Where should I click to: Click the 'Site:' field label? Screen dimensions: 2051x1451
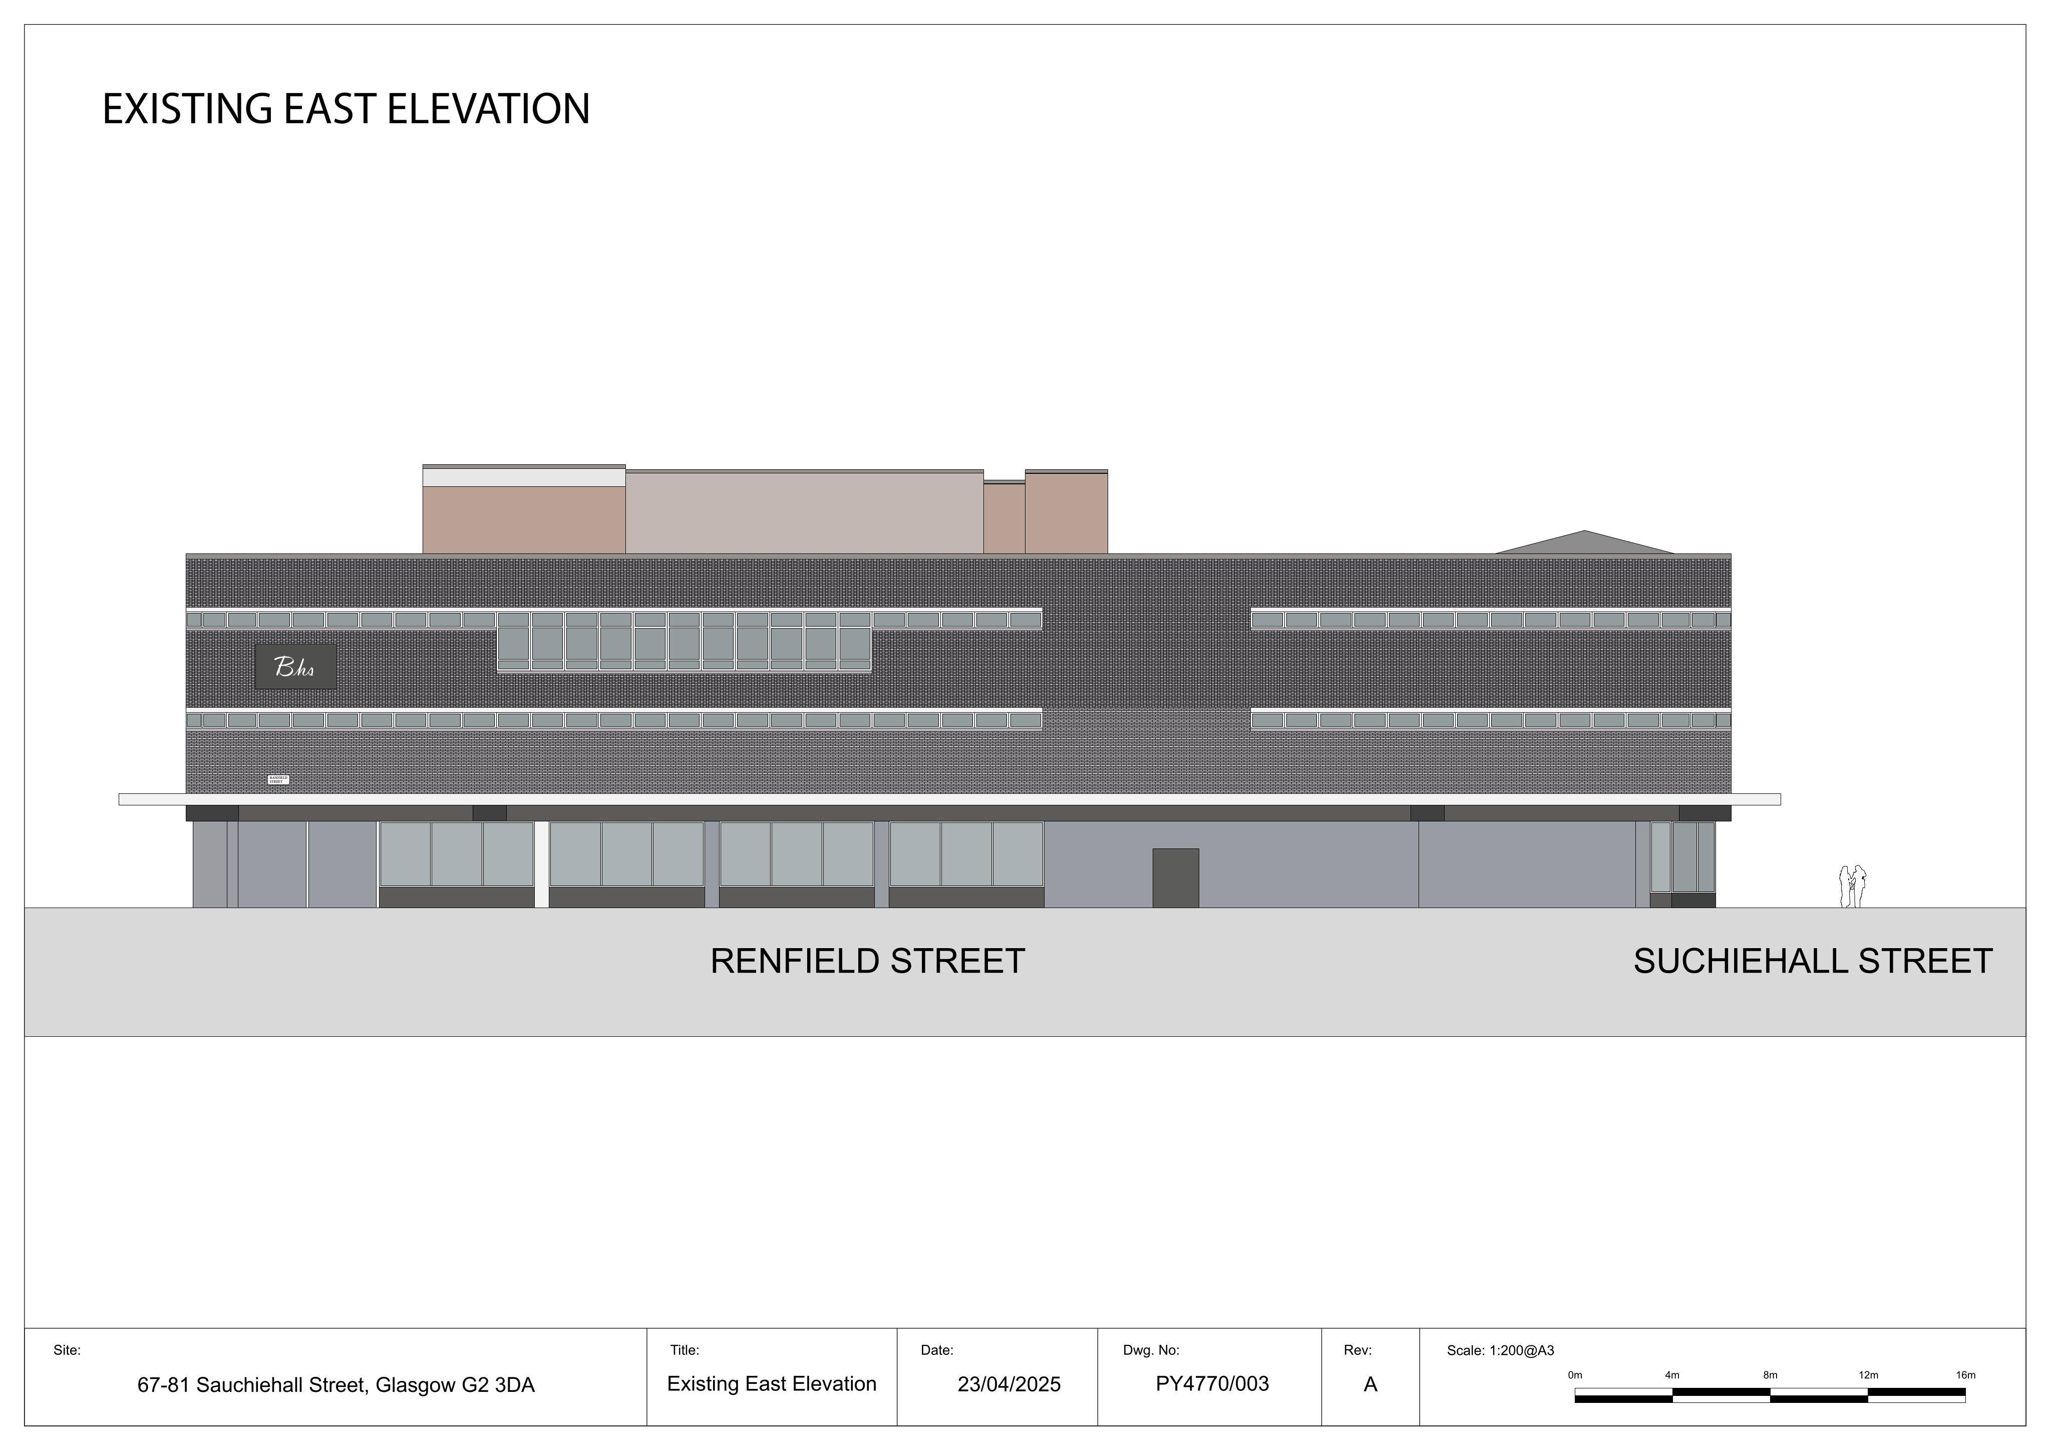coord(67,1350)
